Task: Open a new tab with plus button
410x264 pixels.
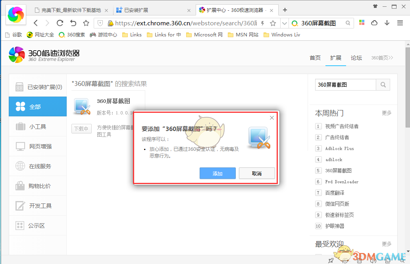Action: point(285,10)
